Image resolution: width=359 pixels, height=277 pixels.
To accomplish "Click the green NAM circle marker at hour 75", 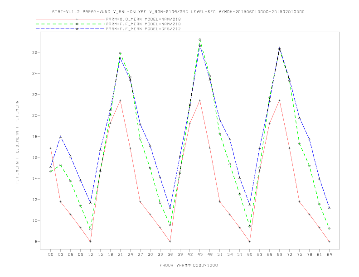I will point(300,144).
